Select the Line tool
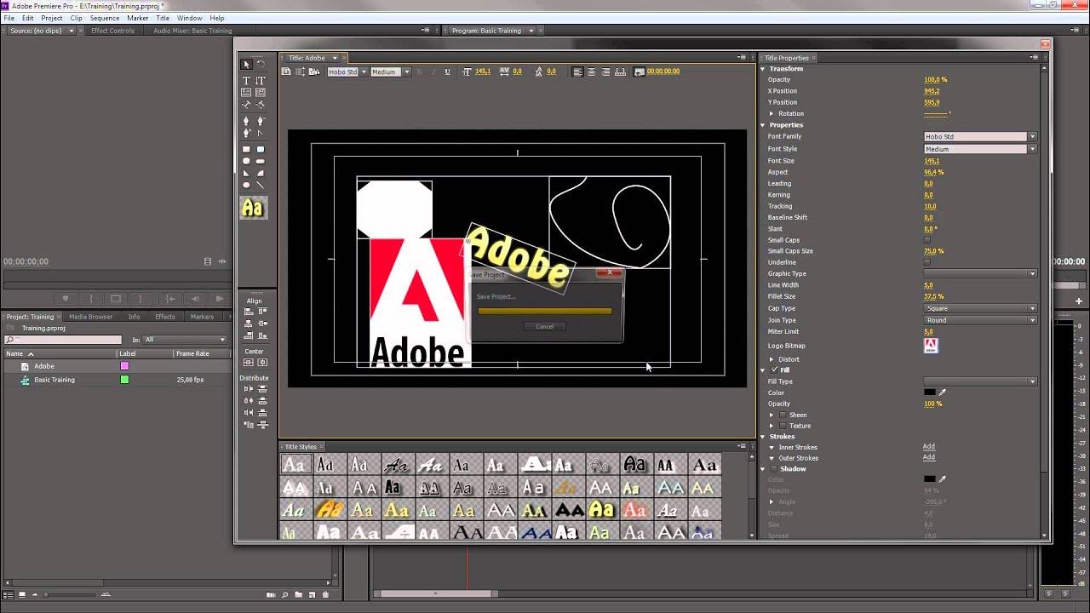Image resolution: width=1090 pixels, height=613 pixels. 261,185
